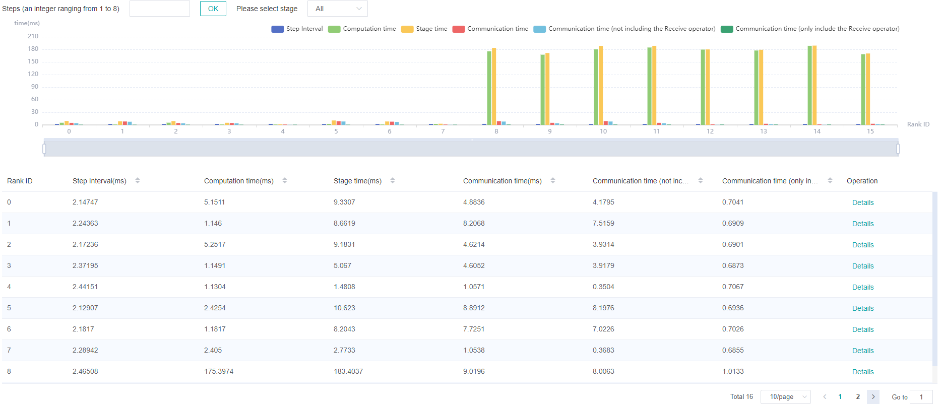The image size is (942, 407).
Task: Go to next page arrow
Action: [x=873, y=397]
